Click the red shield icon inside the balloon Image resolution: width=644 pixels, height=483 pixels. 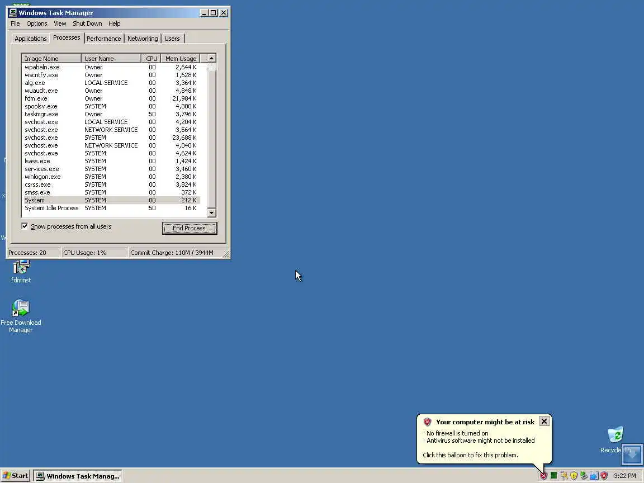(427, 422)
